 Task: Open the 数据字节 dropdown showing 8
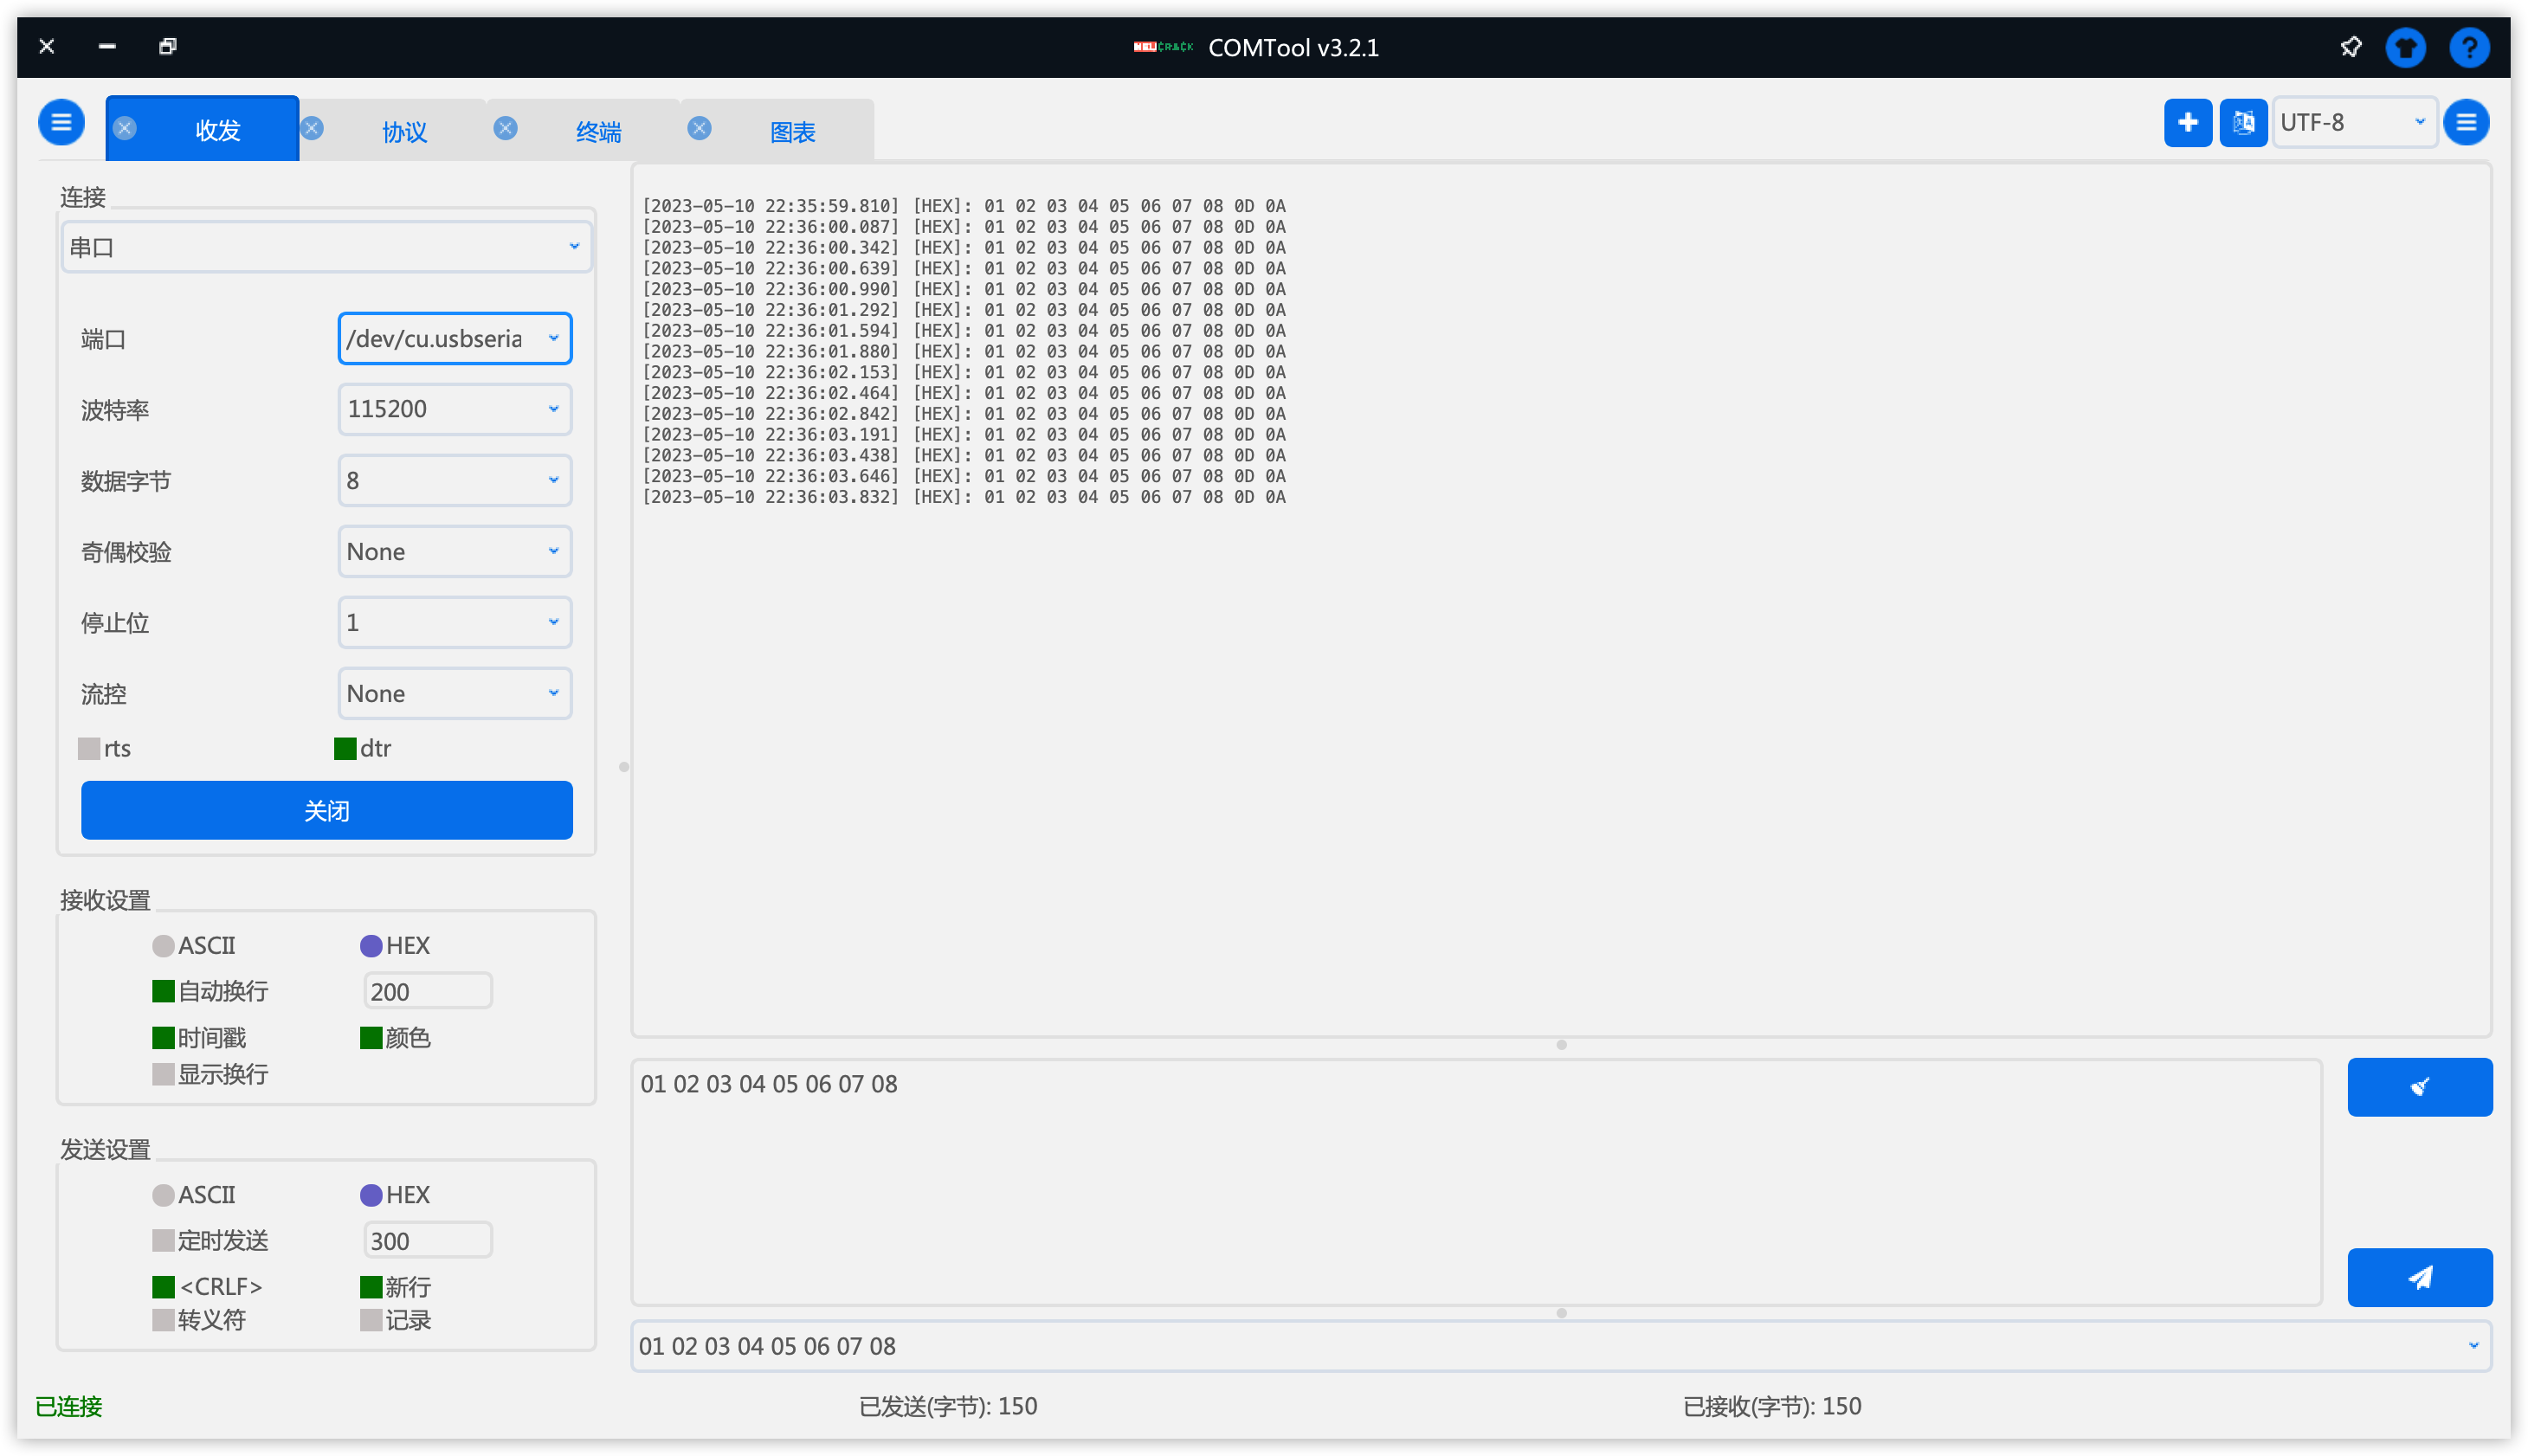click(454, 480)
